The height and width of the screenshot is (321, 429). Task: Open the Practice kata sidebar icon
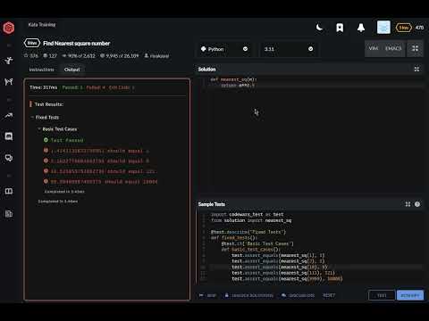coord(9,61)
